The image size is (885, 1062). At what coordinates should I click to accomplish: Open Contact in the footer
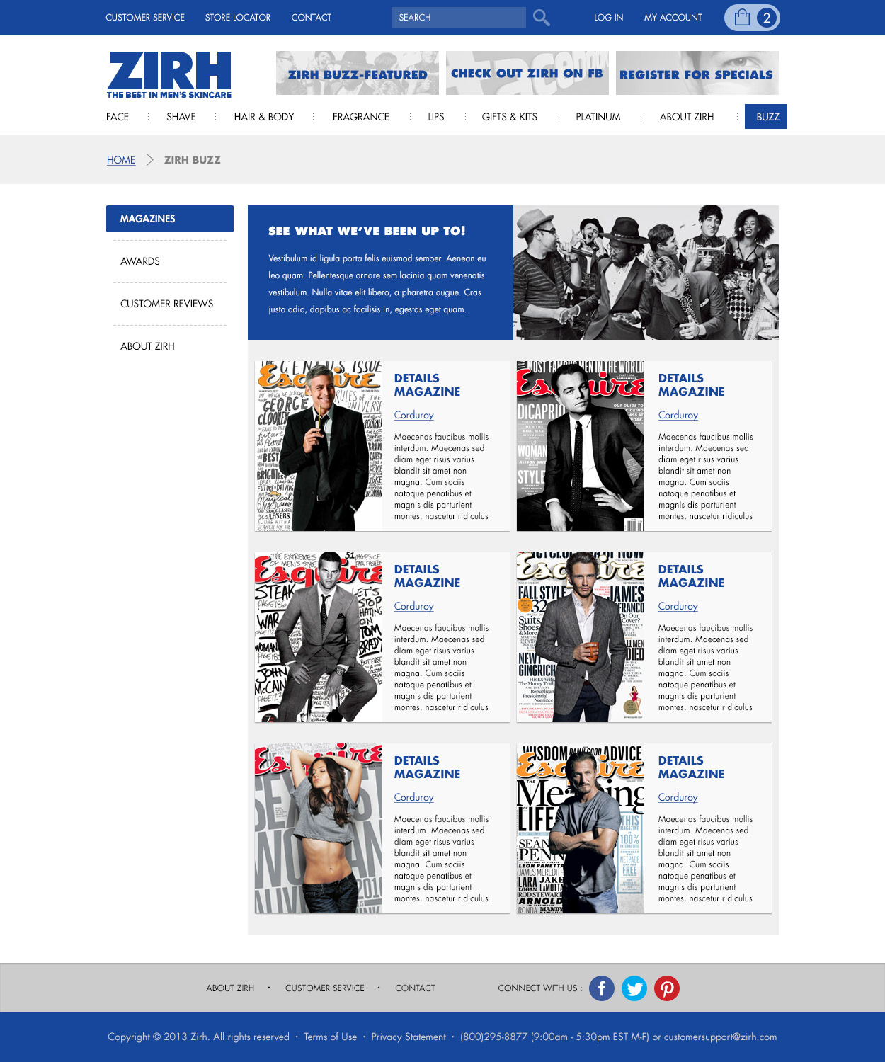click(415, 988)
